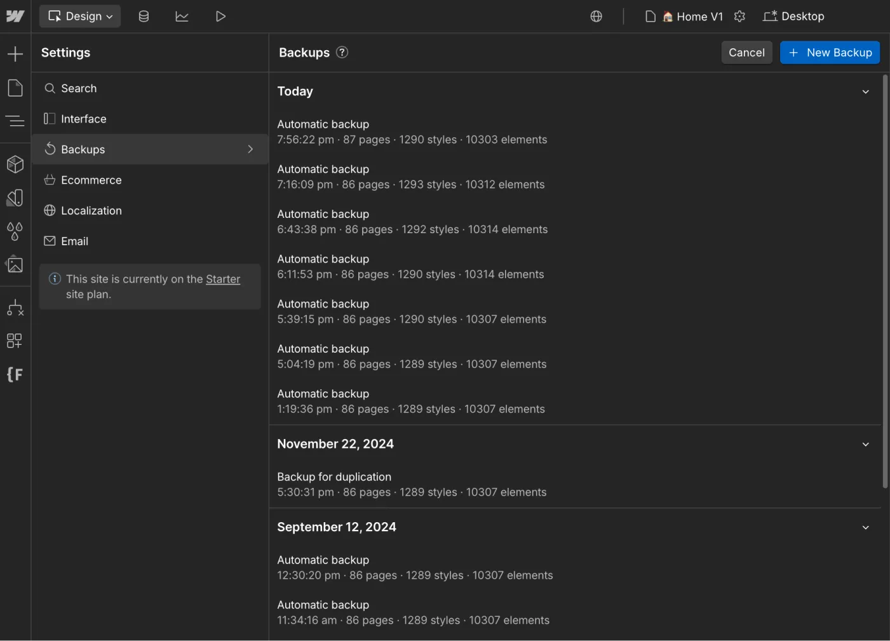Publish the site using the globe icon
This screenshot has height=641, width=890.
(x=596, y=16)
